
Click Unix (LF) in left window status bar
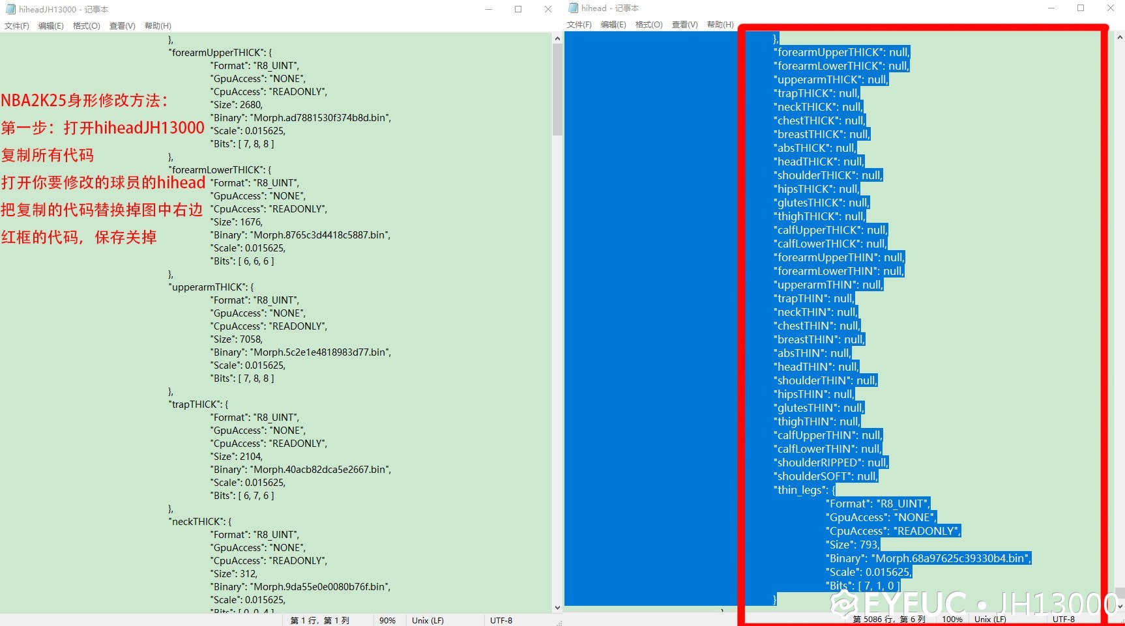click(428, 621)
